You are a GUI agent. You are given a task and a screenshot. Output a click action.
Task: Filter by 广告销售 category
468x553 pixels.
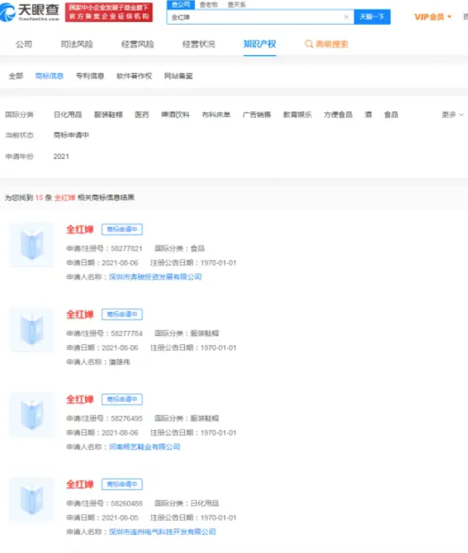click(257, 115)
